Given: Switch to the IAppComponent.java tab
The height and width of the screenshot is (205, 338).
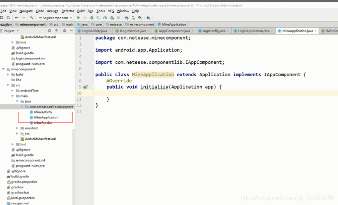Looking at the screenshot, I should pos(174,31).
